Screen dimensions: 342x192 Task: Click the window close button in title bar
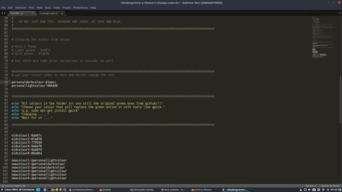coord(339,3)
